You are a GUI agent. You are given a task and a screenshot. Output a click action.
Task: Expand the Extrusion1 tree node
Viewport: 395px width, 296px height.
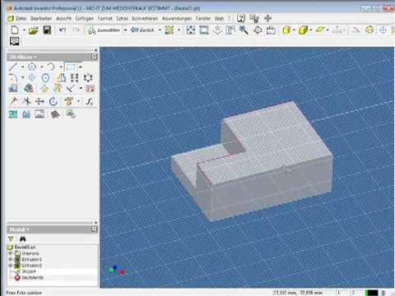click(11, 259)
